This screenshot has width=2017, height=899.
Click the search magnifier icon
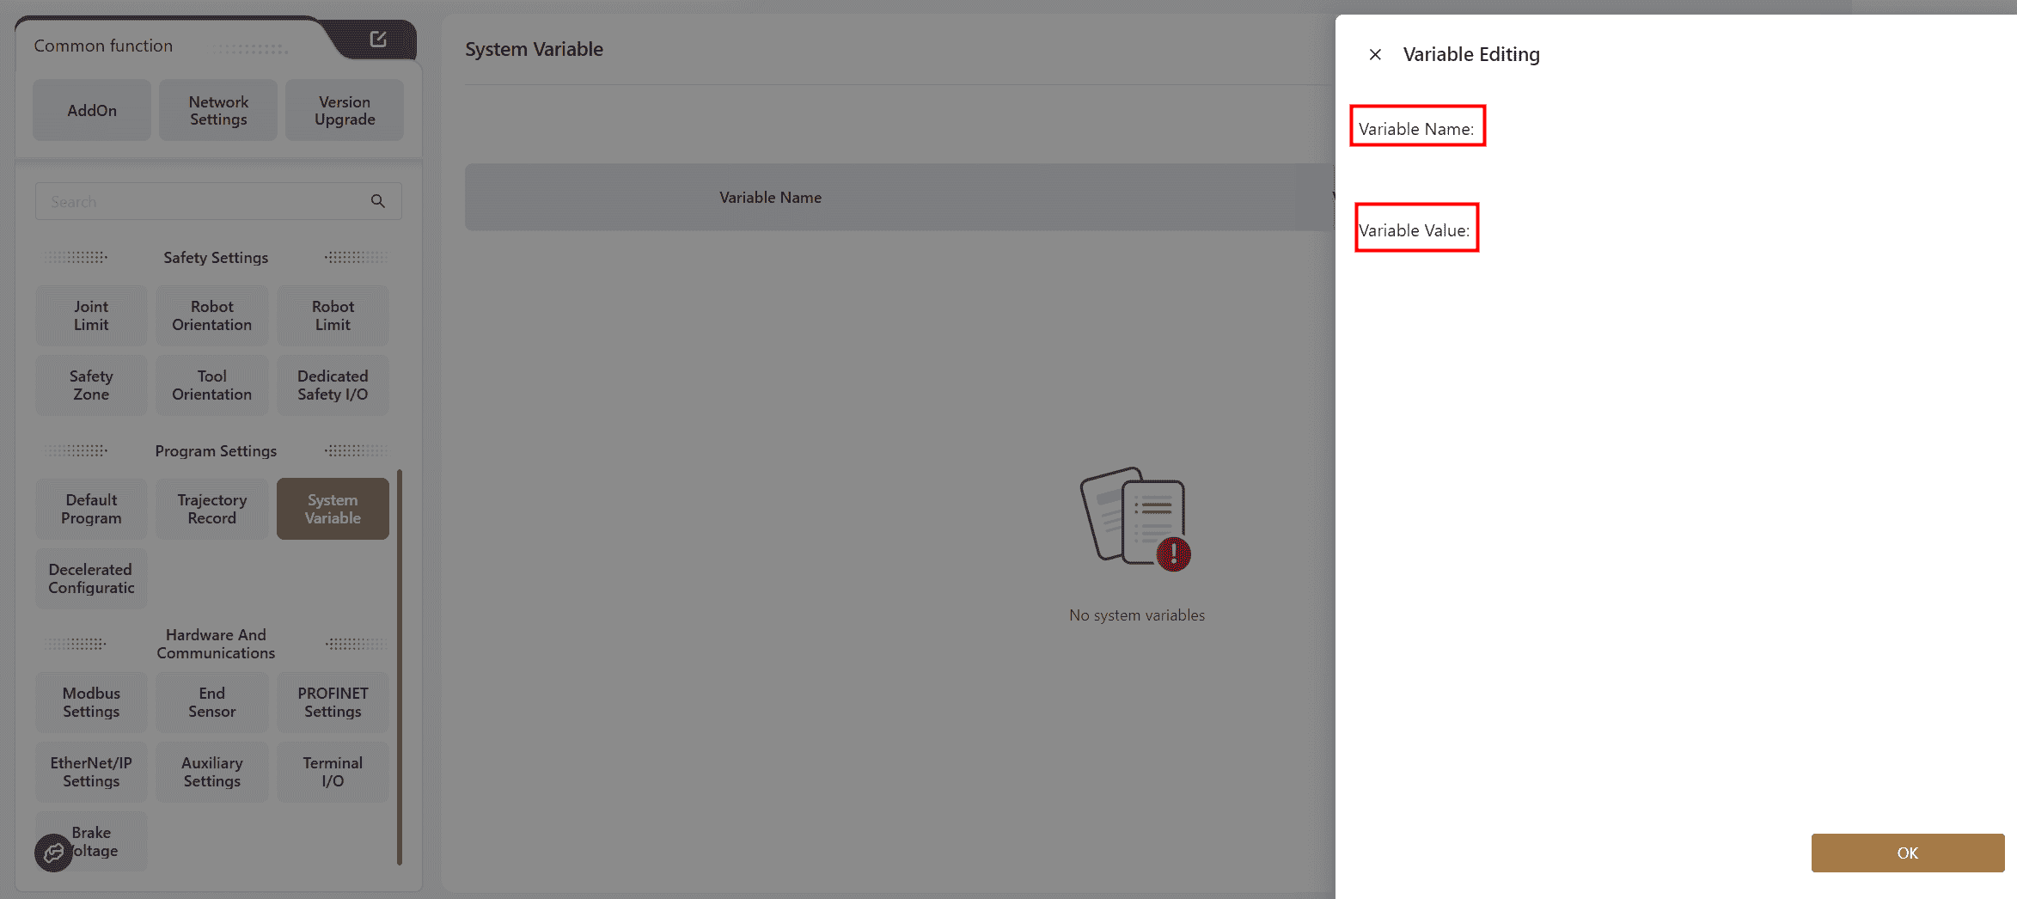click(377, 201)
